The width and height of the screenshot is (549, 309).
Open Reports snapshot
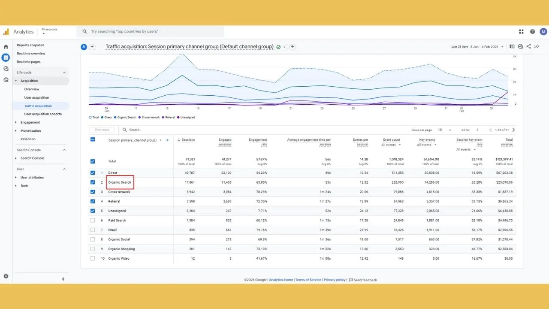tap(30, 45)
